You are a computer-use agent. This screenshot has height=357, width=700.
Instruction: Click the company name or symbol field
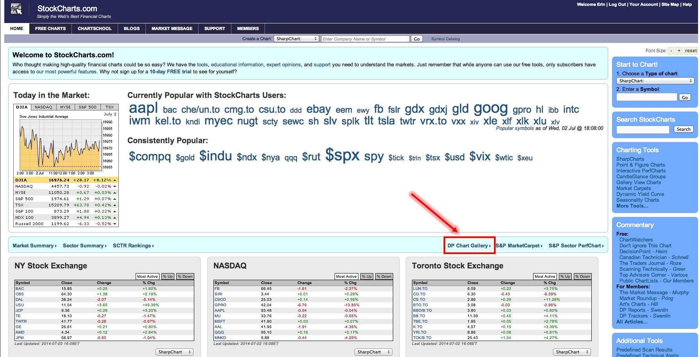365,39
